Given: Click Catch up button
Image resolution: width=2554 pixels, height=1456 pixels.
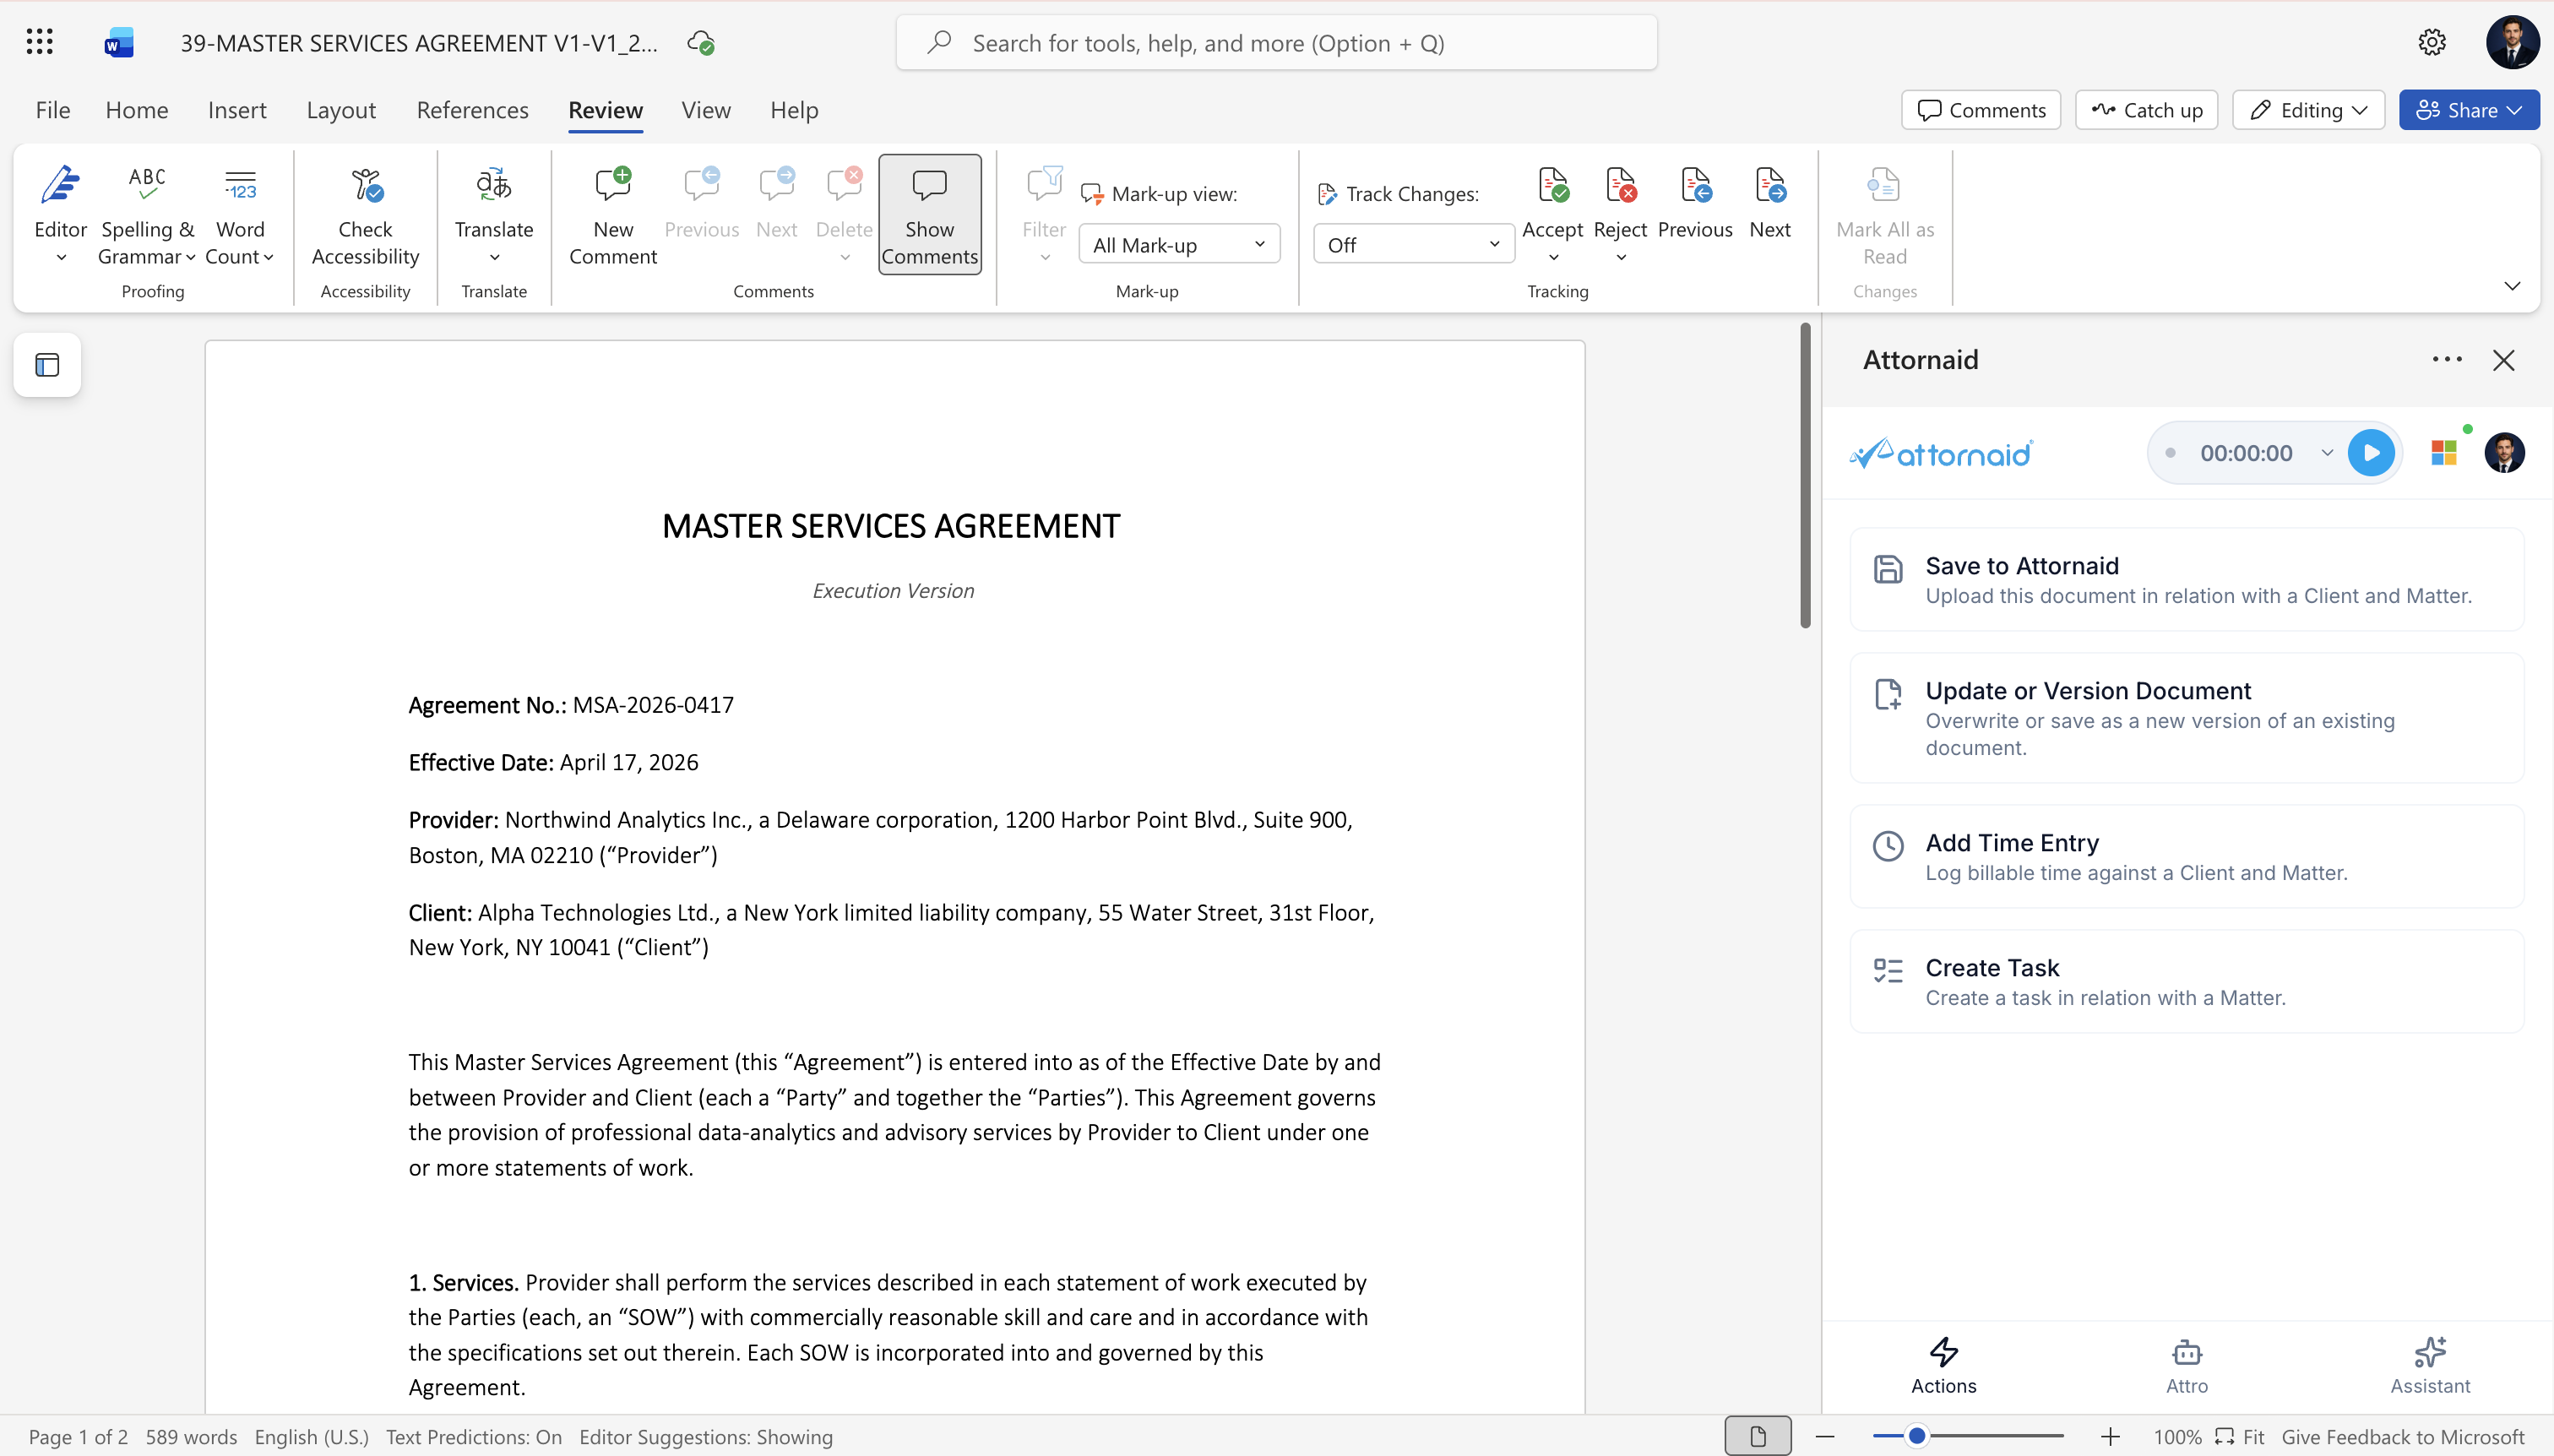Looking at the screenshot, I should [x=2146, y=110].
